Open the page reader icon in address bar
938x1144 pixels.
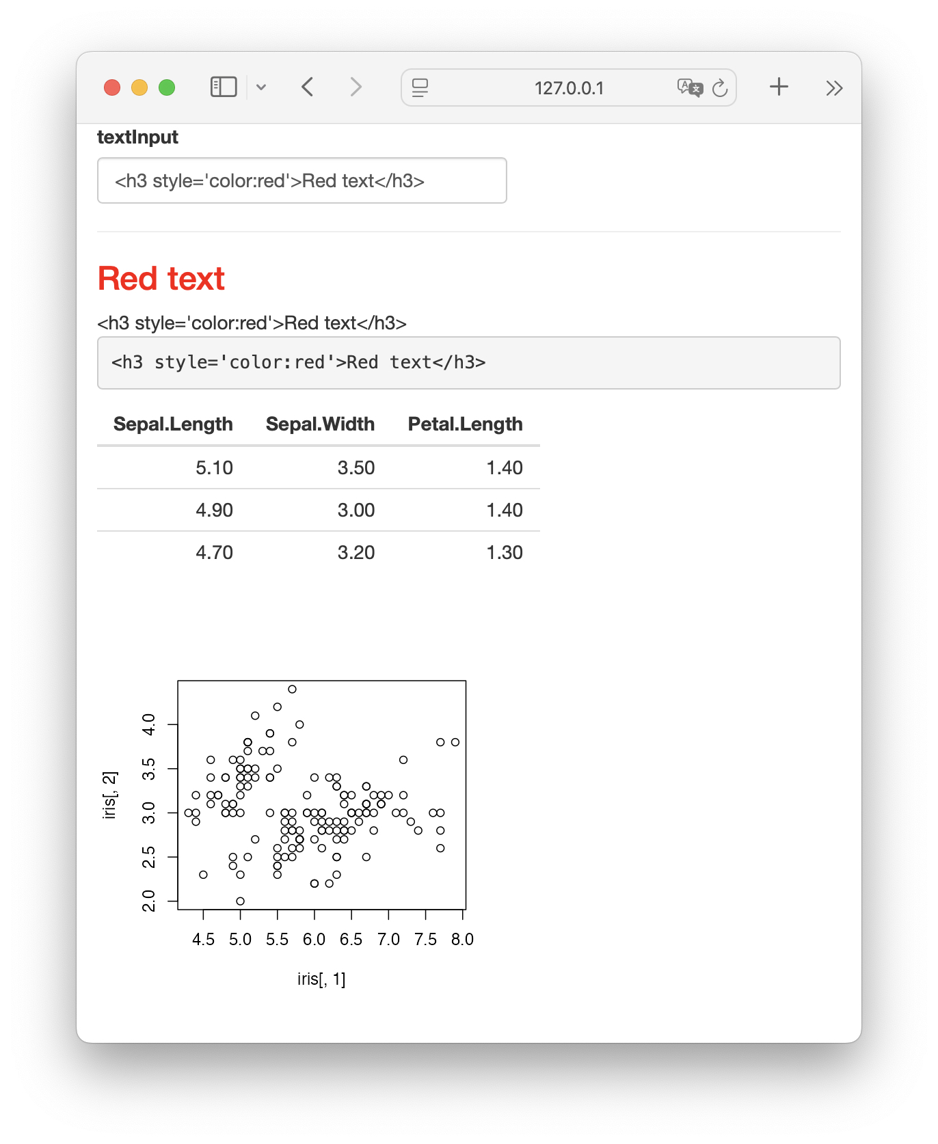(x=420, y=87)
